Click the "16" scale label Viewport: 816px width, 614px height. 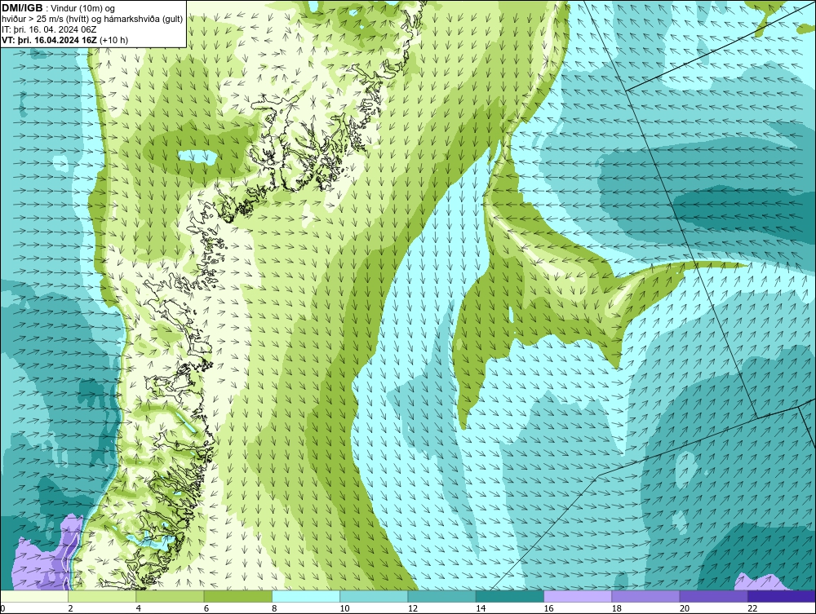(x=548, y=609)
